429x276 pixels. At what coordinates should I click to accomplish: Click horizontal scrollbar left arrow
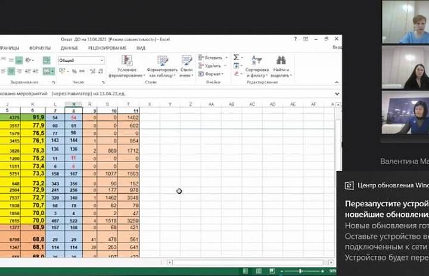[170, 262]
